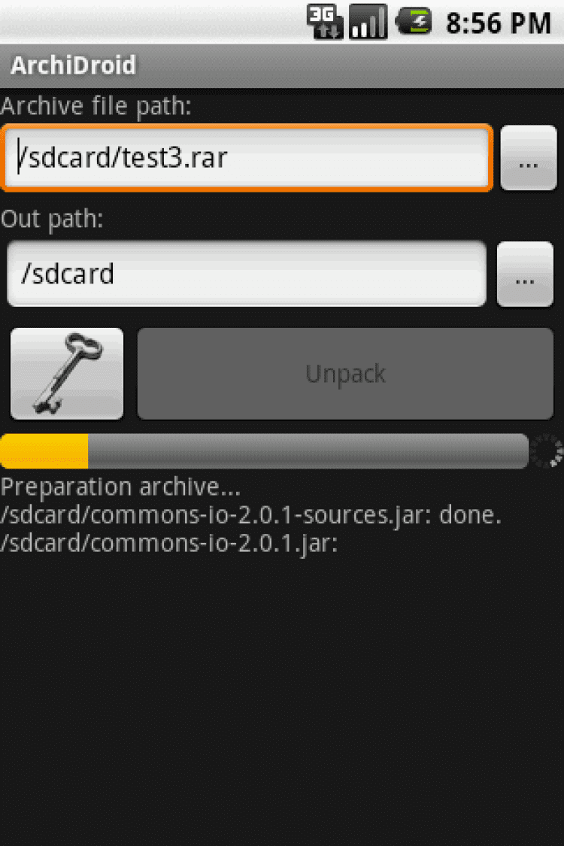Click the 'Archive file path:' label
The height and width of the screenshot is (846, 564).
point(96,106)
